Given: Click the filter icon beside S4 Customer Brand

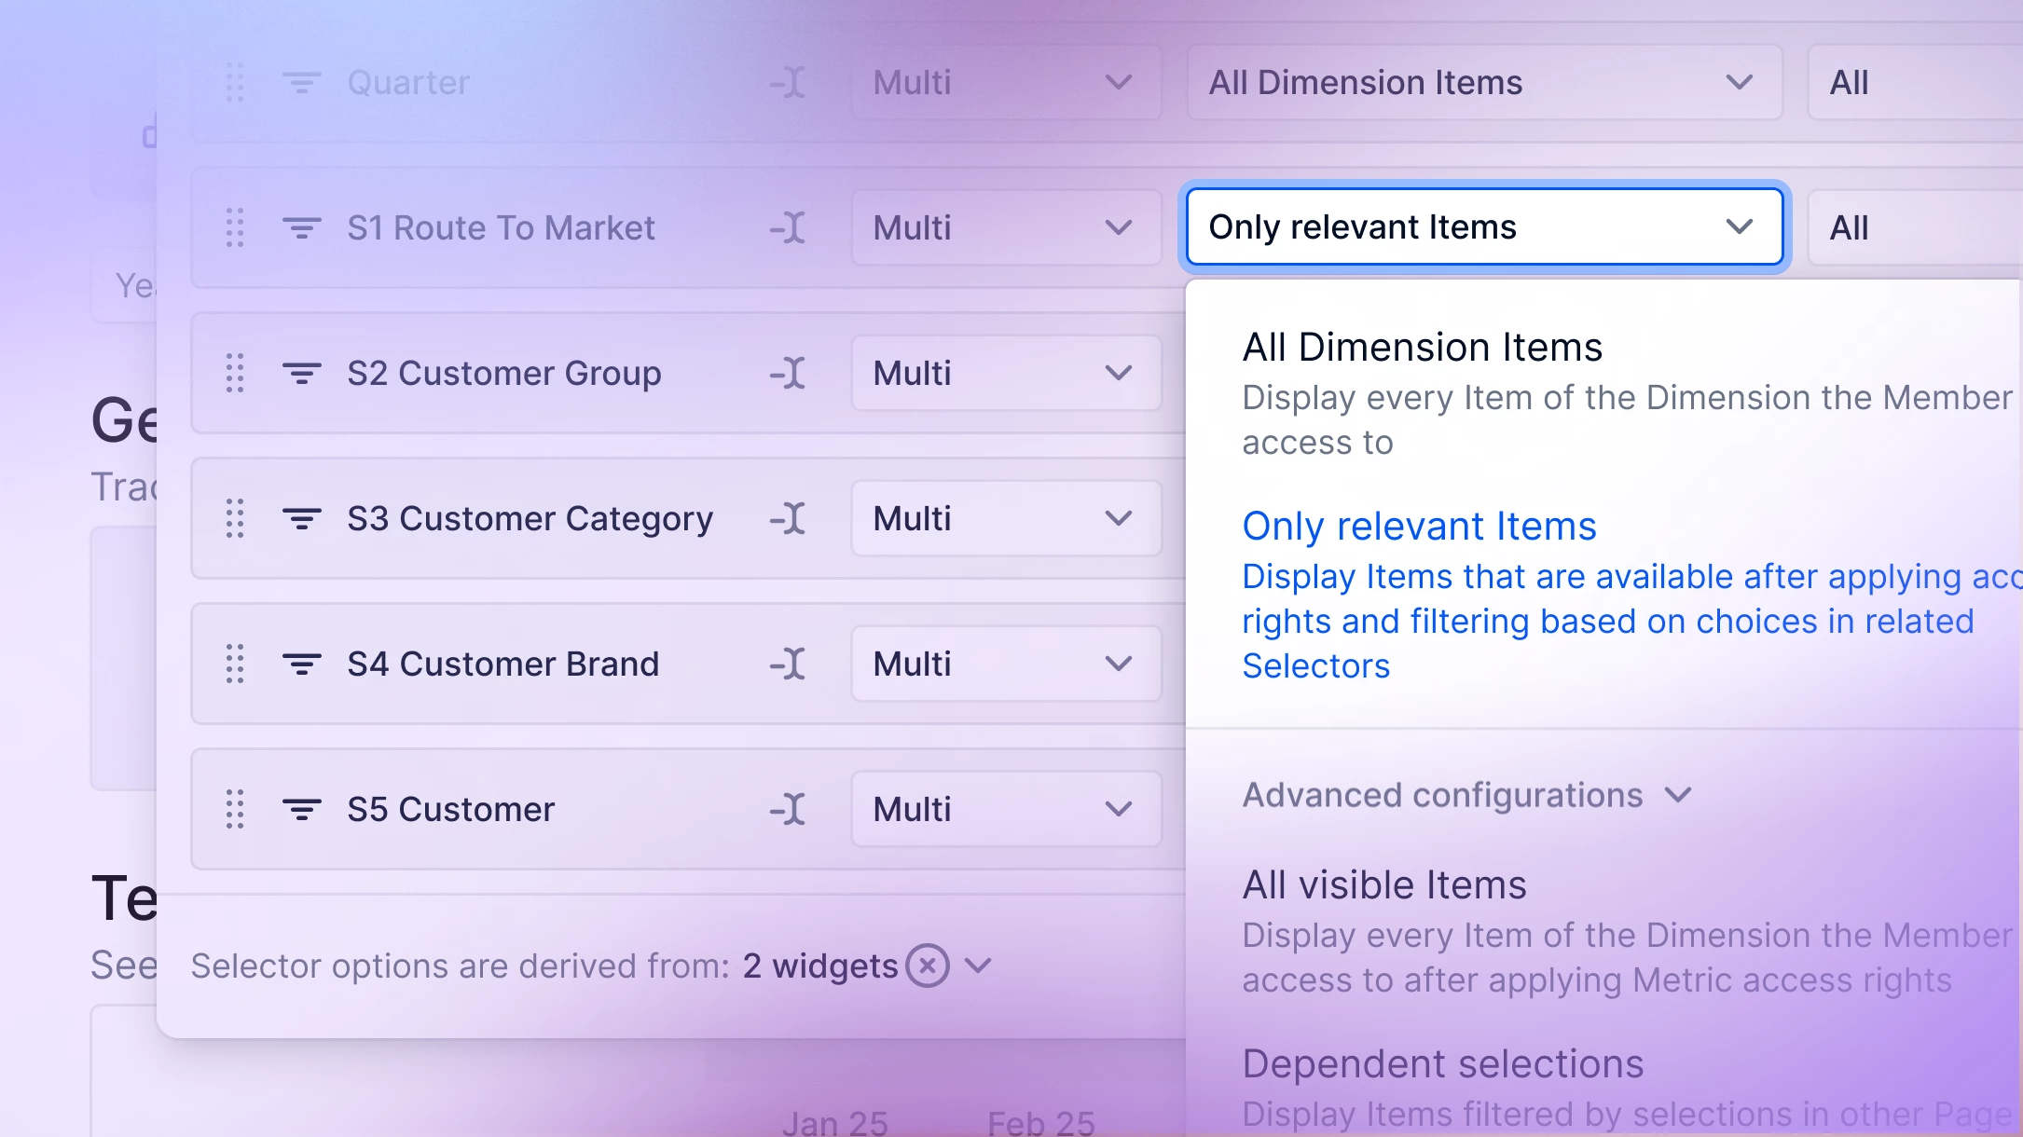Looking at the screenshot, I should [302, 664].
